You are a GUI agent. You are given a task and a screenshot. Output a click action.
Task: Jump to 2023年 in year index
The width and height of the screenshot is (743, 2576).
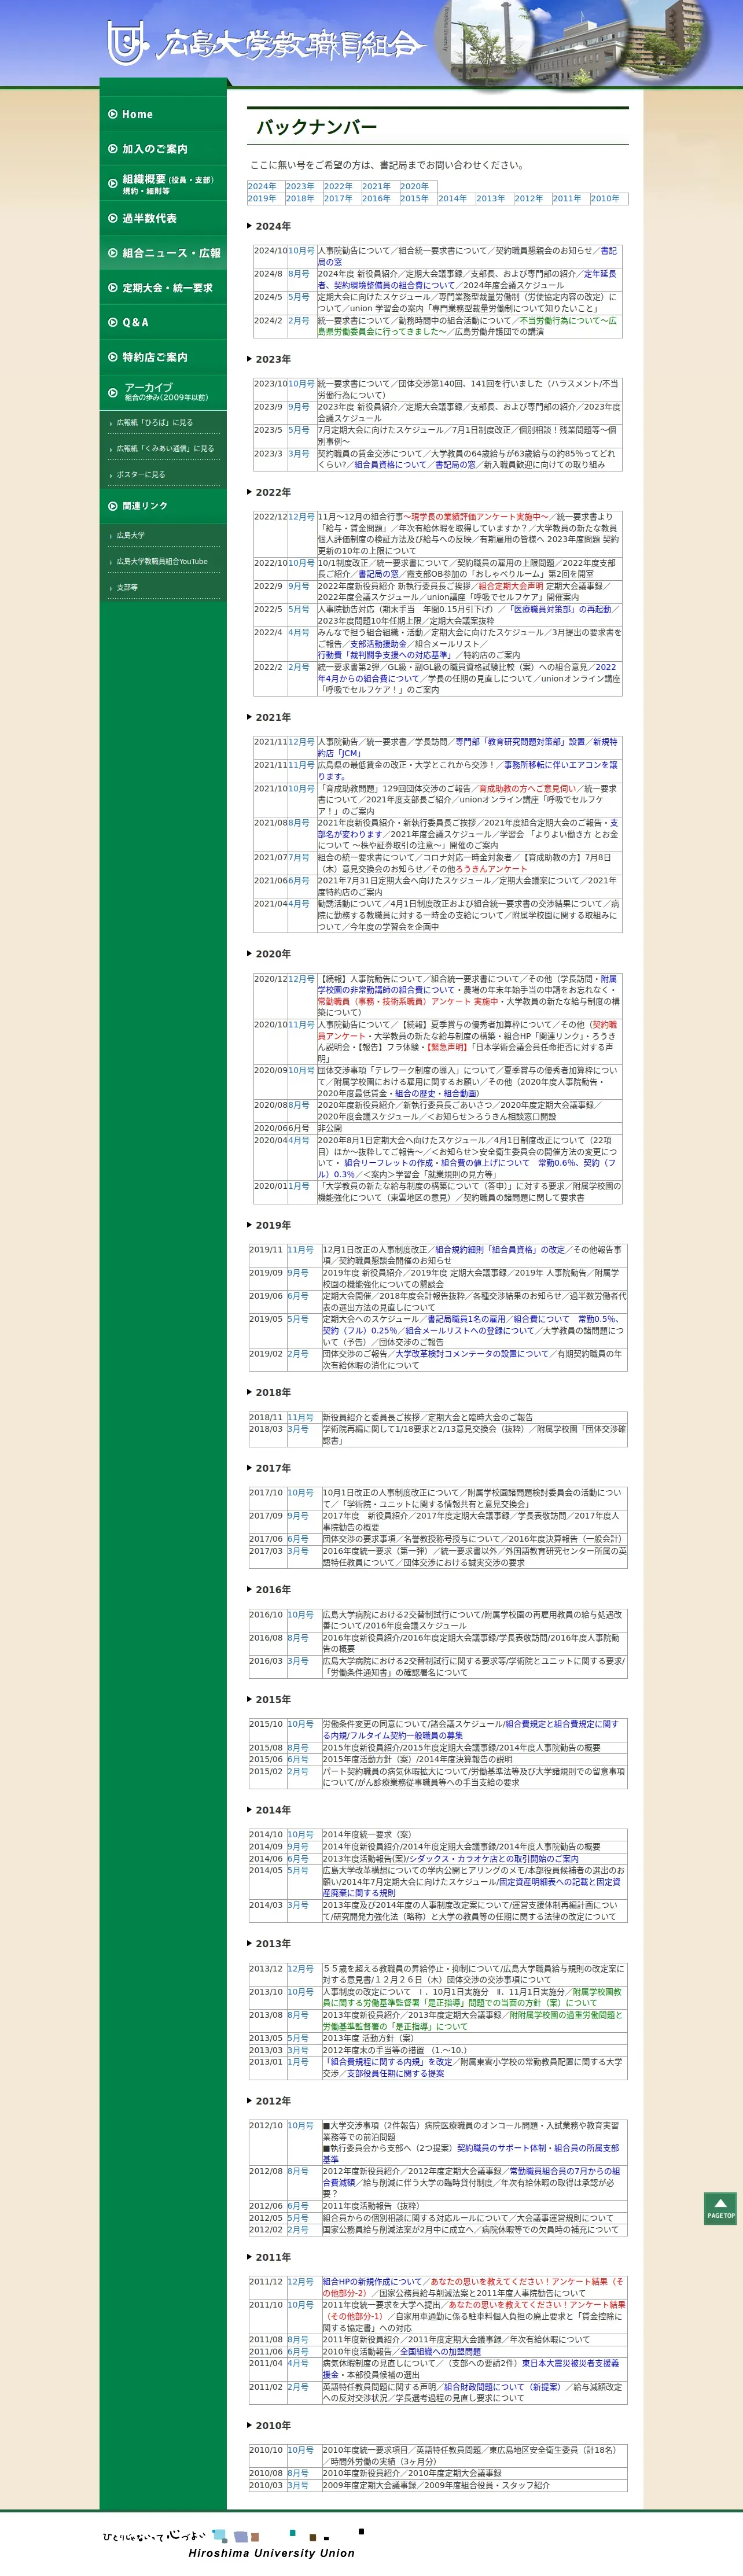tap(300, 186)
